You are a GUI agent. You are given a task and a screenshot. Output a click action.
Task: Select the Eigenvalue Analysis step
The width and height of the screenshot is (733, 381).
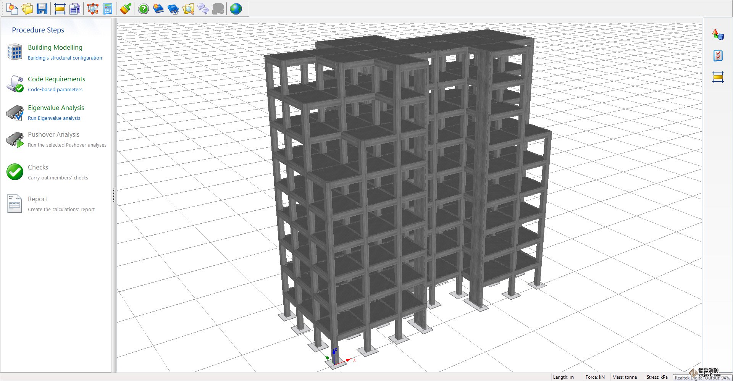tap(56, 108)
